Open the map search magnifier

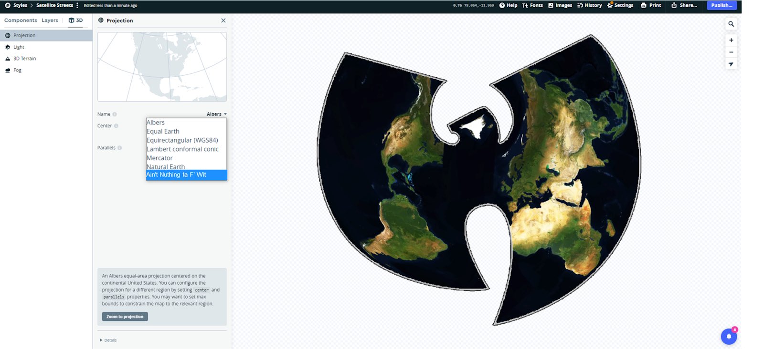[x=731, y=24]
